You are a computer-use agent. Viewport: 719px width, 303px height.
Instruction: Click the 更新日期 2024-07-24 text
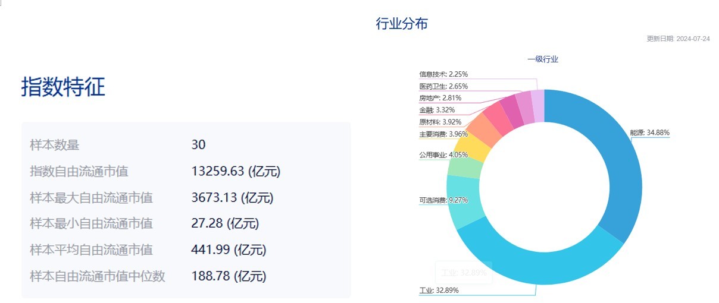(679, 39)
